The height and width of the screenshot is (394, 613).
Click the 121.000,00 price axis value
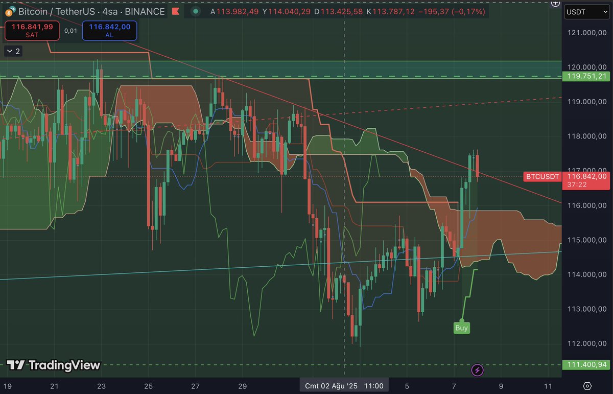pos(586,33)
